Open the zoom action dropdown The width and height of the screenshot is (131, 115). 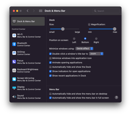(96, 54)
